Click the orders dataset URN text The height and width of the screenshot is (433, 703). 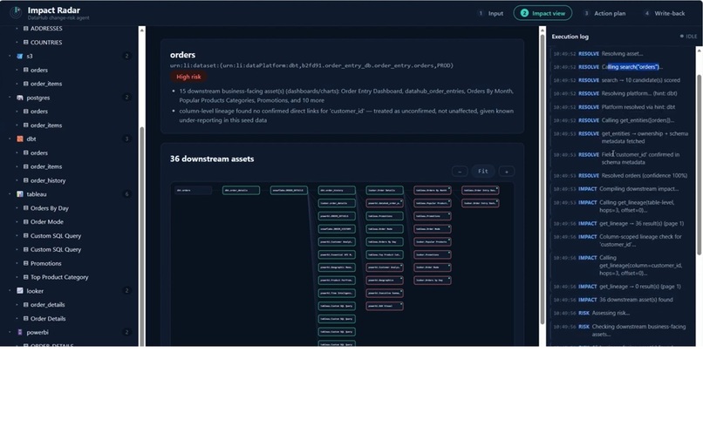tap(311, 66)
